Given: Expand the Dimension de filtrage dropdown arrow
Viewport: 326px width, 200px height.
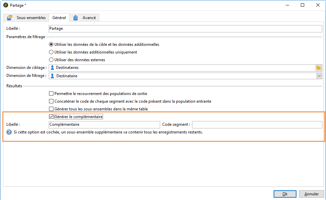Looking at the screenshot, I should coord(319,76).
